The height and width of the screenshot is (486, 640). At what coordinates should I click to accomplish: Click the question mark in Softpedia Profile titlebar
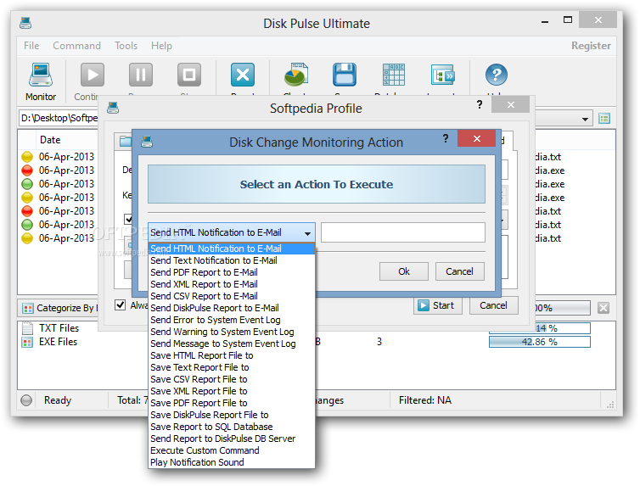[480, 105]
